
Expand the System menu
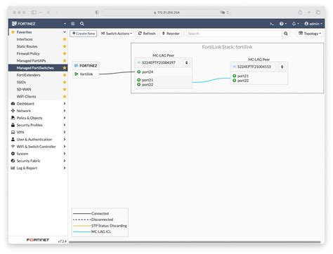[x=38, y=154]
